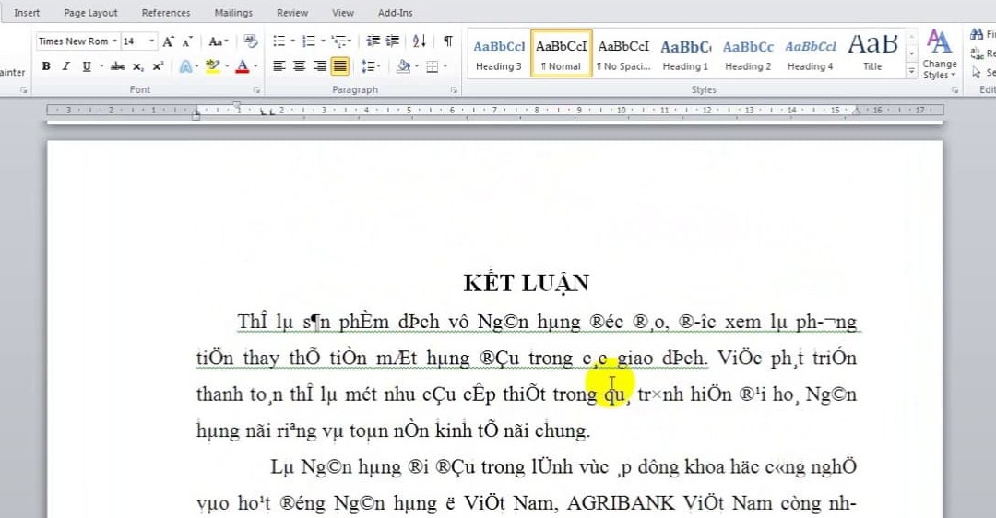
Task: Click the Grow Font icon
Action: 168,41
